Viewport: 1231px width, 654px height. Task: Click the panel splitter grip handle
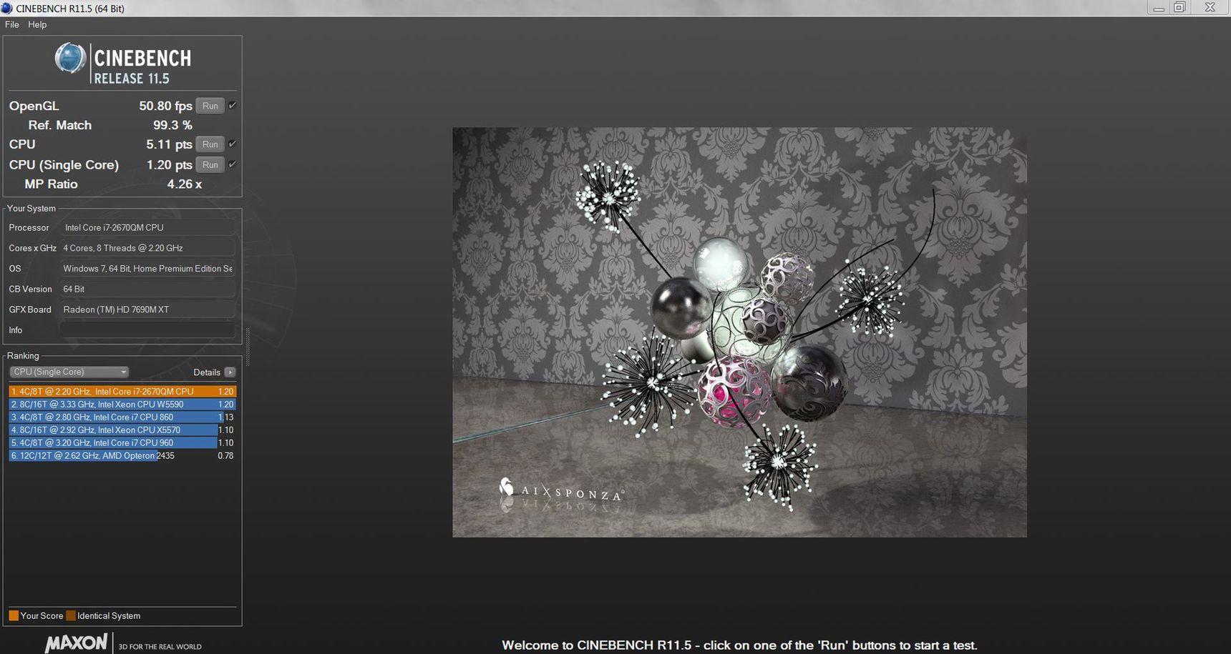[x=248, y=347]
